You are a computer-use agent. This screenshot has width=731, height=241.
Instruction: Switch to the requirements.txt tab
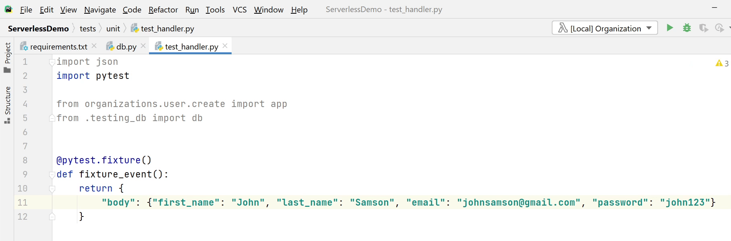58,47
